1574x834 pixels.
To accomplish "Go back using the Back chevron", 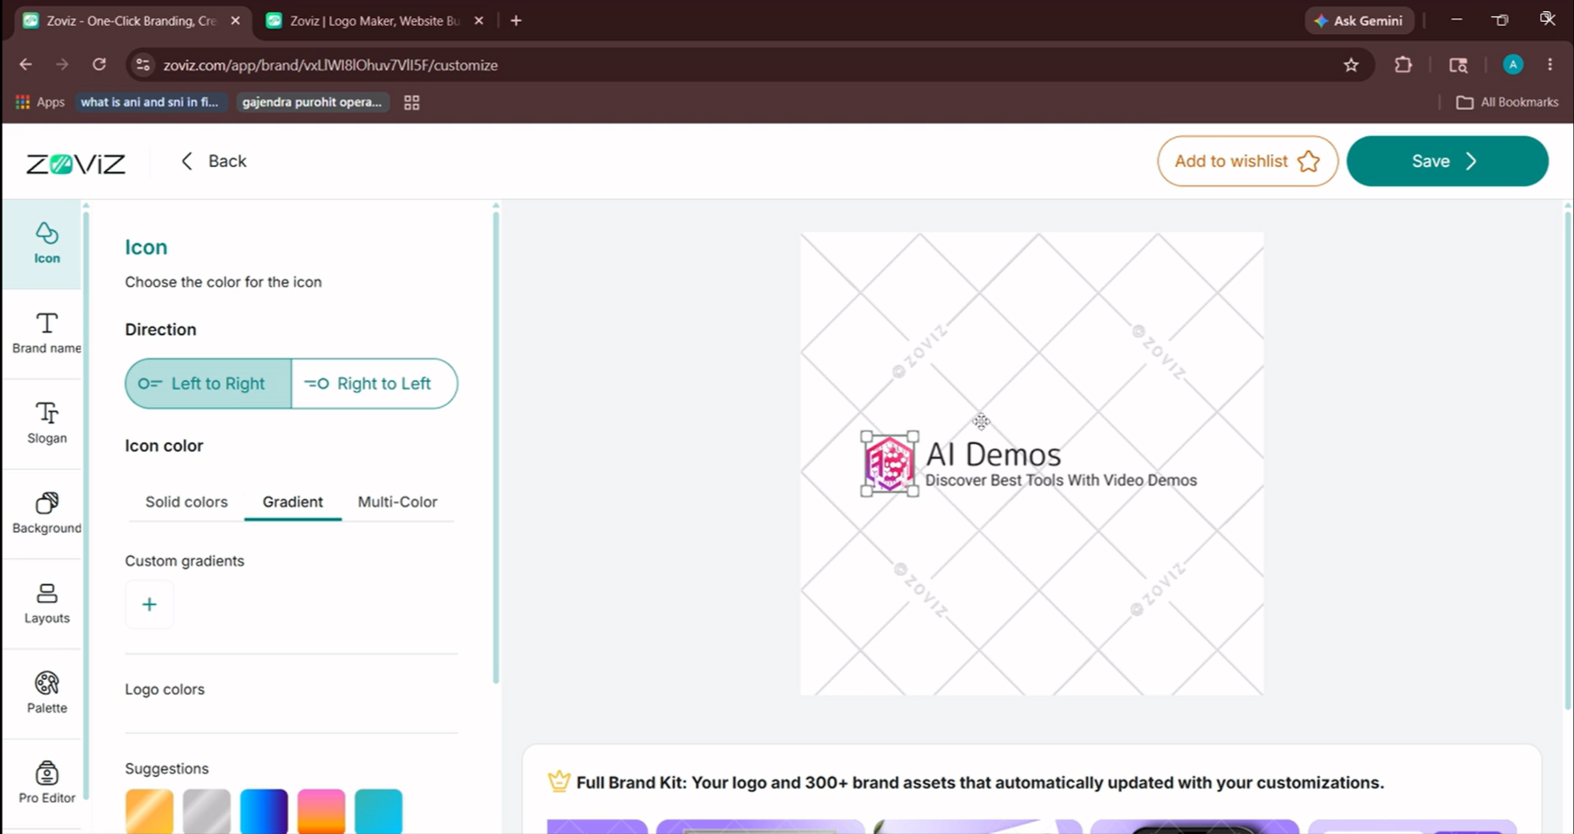I will [213, 161].
